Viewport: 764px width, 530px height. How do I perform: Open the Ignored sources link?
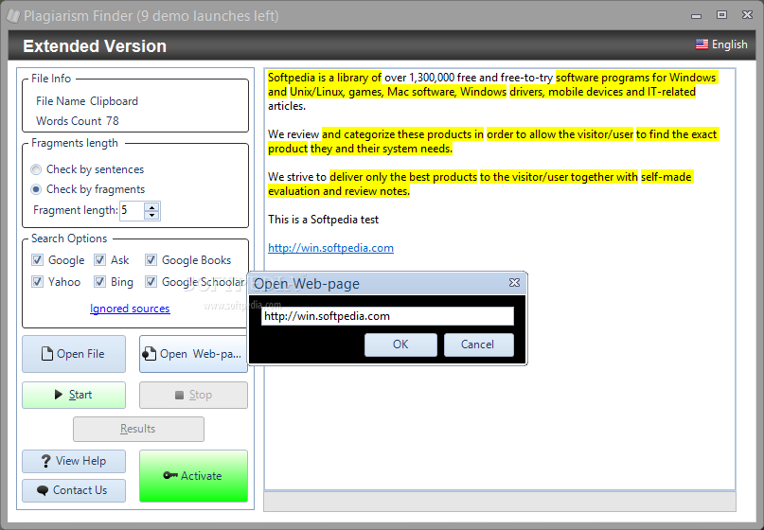click(x=130, y=309)
